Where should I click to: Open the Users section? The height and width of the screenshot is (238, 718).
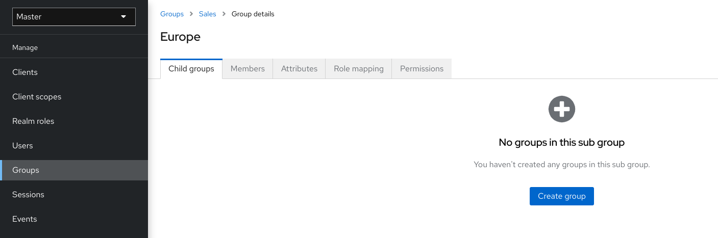point(22,146)
